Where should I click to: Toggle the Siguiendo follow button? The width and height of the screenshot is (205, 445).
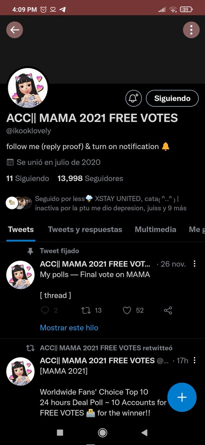(172, 98)
